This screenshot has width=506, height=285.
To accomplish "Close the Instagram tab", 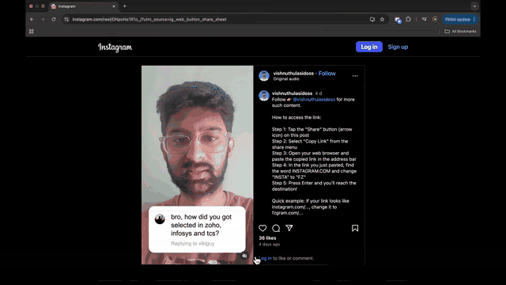I will pos(114,6).
